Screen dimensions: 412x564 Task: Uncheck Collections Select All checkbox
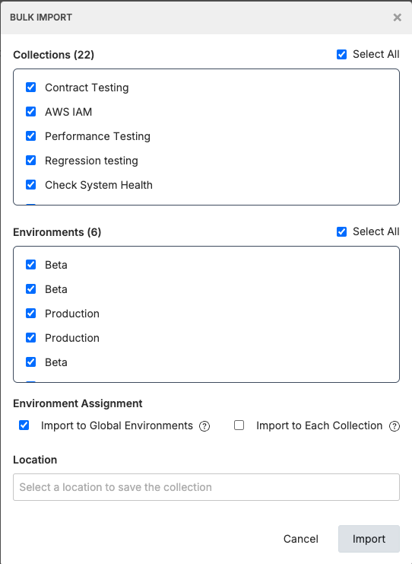coord(341,54)
